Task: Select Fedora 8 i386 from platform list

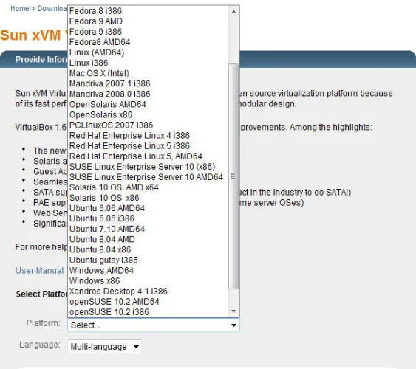Action: [148, 11]
